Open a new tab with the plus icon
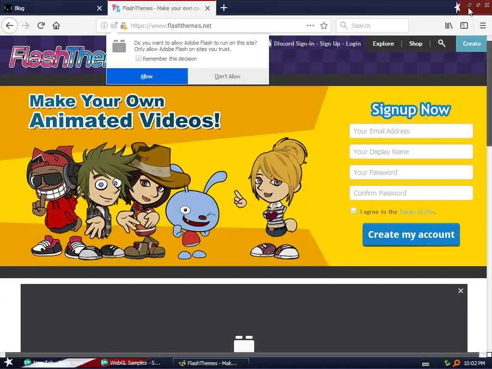The image size is (492, 369). click(224, 8)
